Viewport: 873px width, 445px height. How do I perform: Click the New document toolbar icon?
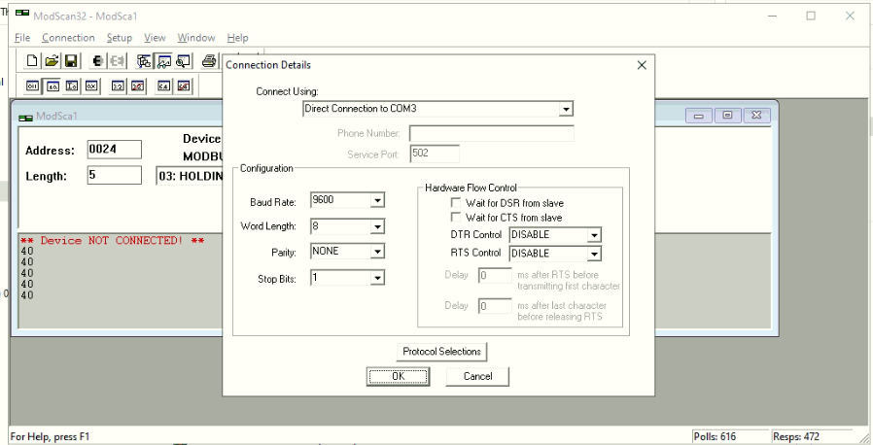tap(32, 60)
